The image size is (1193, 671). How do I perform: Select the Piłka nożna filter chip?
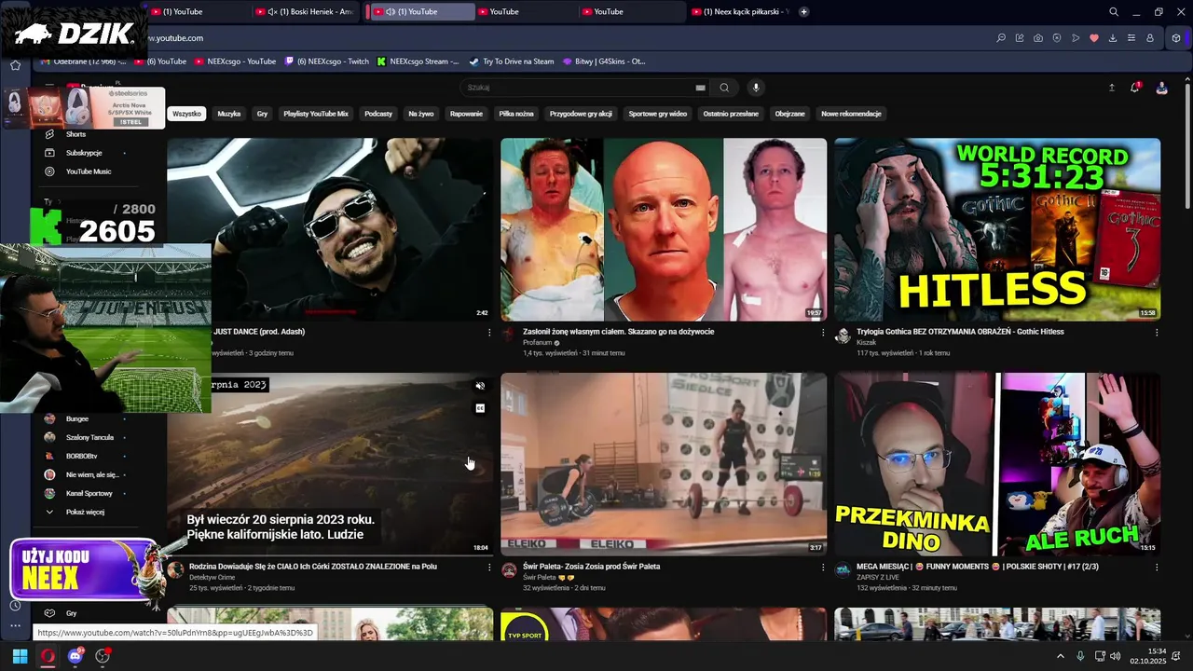tap(516, 114)
